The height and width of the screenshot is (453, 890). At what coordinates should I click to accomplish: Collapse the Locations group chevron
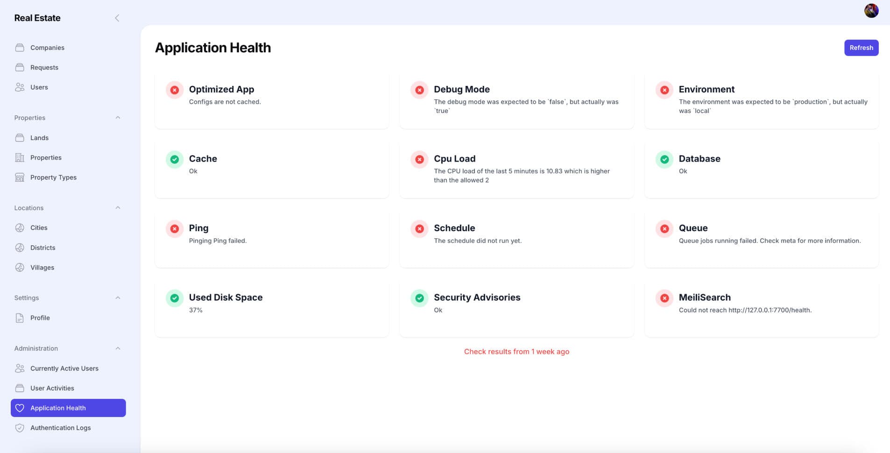(118, 208)
